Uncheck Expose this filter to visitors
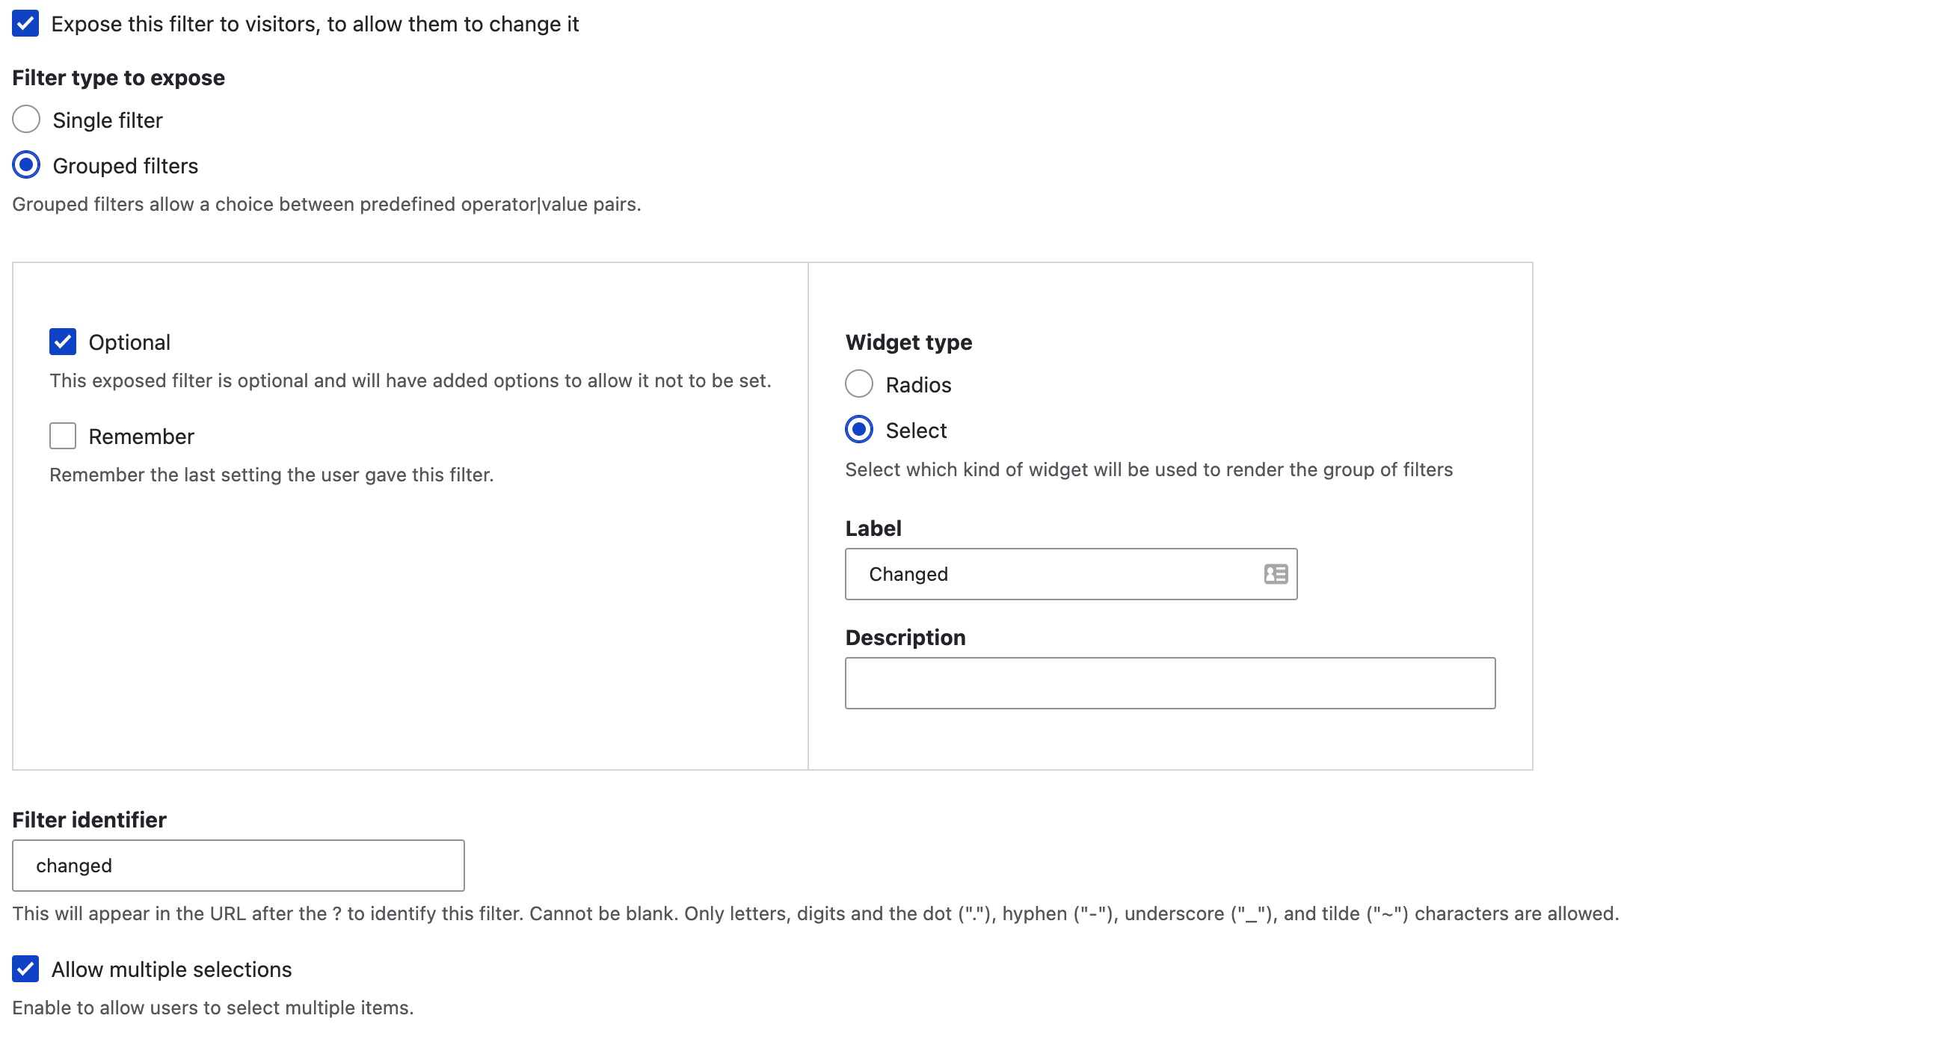This screenshot has width=1947, height=1039. point(25,23)
